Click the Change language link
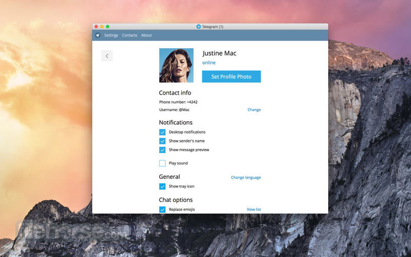Screen dimensions: 411x257 [246, 177]
